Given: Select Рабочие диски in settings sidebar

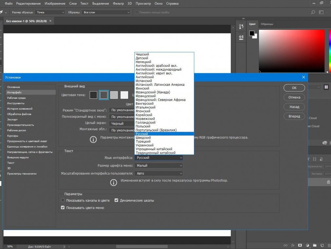Looking at the screenshot, I should 31,130.
